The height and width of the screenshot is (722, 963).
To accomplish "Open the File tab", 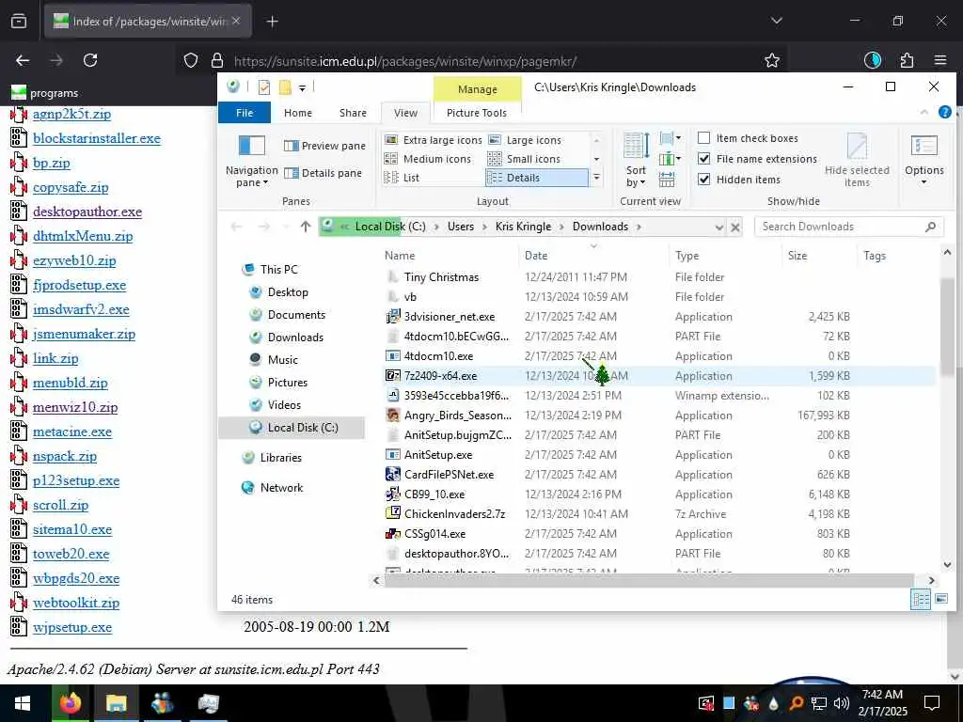I will (245, 113).
